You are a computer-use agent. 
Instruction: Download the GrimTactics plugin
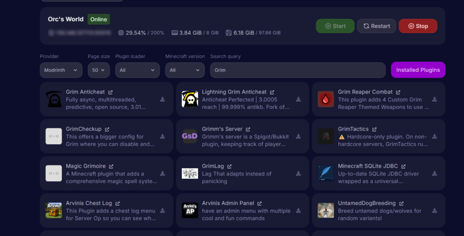point(435,136)
